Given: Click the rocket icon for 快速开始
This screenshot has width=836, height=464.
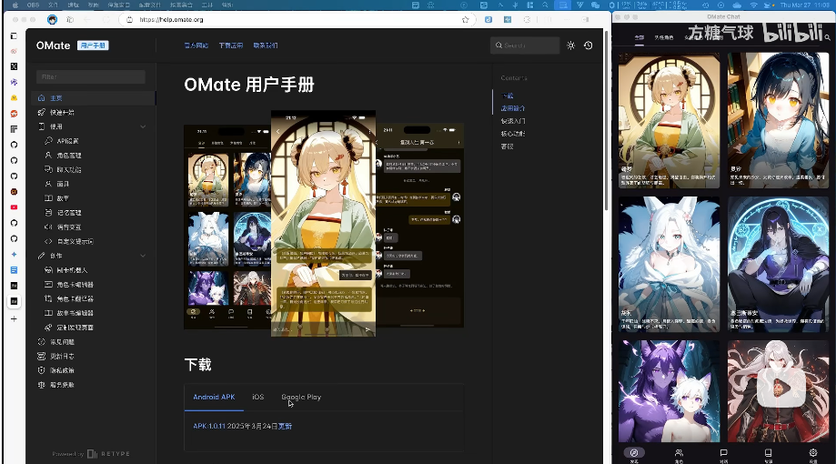Looking at the screenshot, I should [42, 113].
